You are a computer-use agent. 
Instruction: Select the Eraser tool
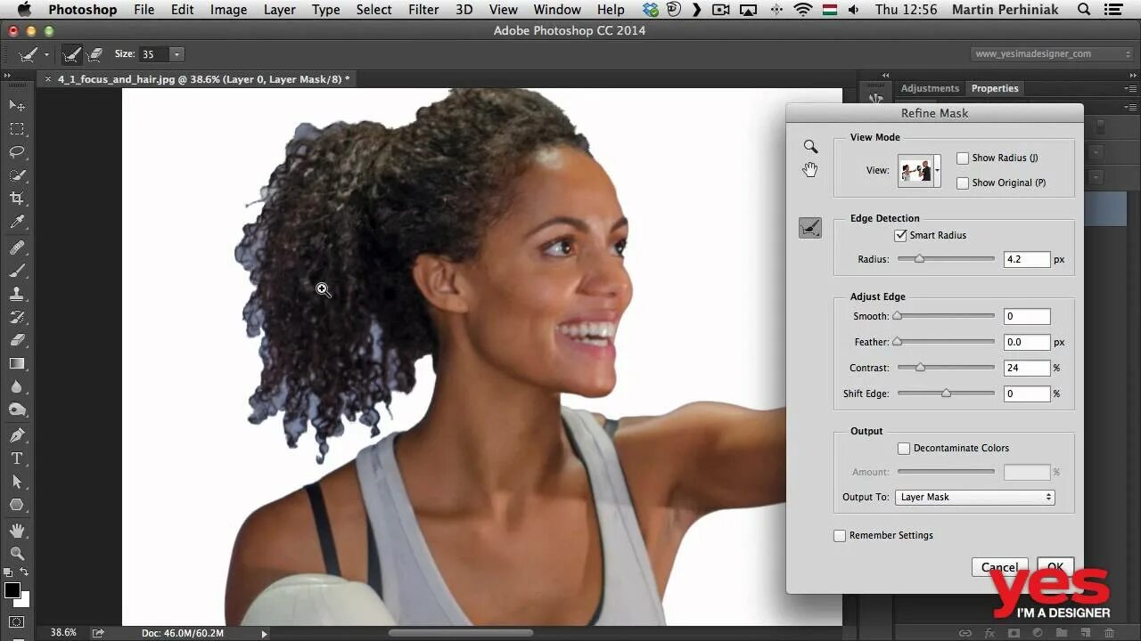pos(17,340)
